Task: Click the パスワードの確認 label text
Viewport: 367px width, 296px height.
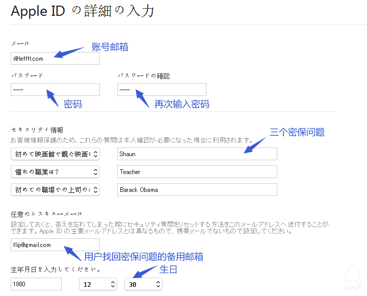Action: pos(144,76)
